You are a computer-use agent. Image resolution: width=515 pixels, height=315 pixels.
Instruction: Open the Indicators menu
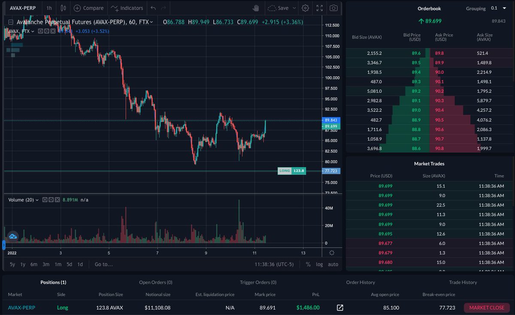(127, 8)
